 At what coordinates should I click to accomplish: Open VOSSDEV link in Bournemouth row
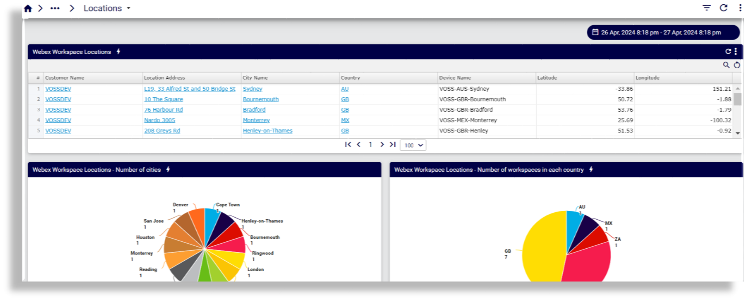[x=58, y=99]
